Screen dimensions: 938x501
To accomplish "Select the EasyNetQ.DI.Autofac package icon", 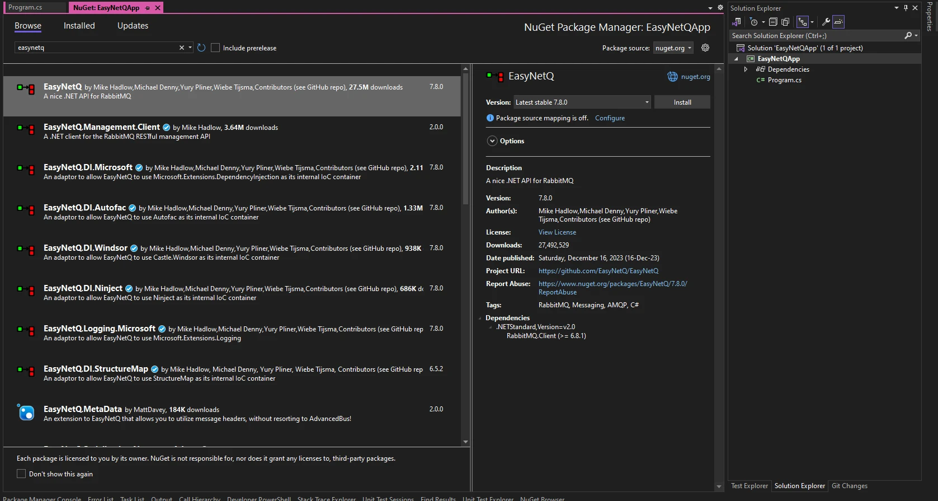I will click(26, 210).
